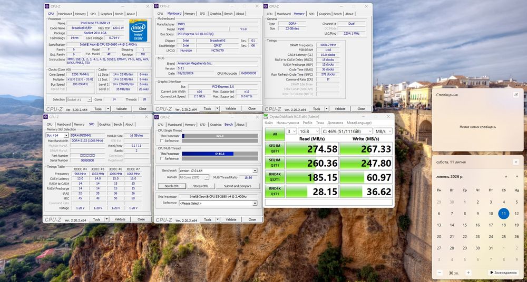Image resolution: width=527 pixels, height=282 pixels.
Task: Decrease focus time with minus button
Action: (x=440, y=273)
